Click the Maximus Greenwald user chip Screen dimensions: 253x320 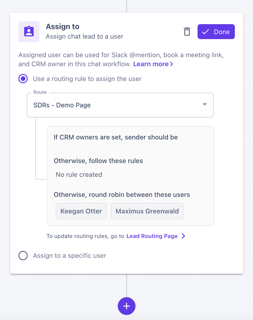click(x=147, y=211)
